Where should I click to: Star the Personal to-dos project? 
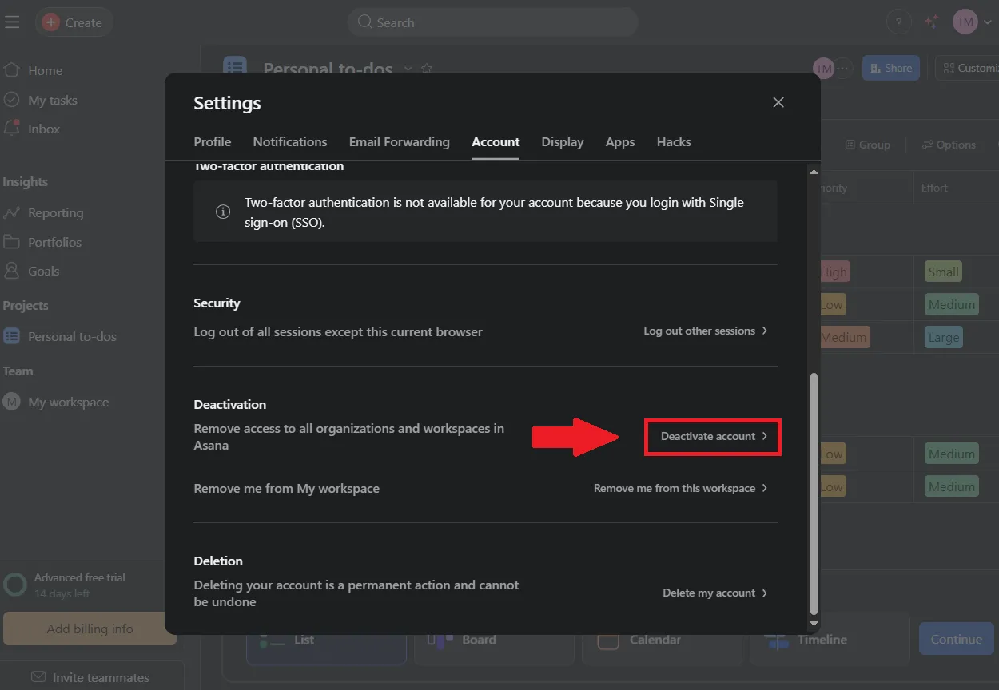[x=427, y=69]
